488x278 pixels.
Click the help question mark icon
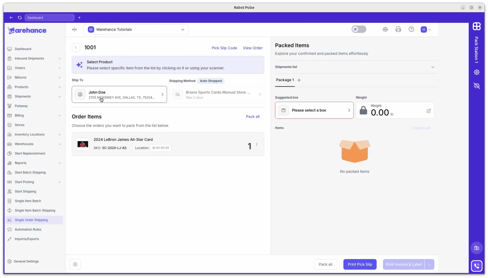[x=411, y=29]
